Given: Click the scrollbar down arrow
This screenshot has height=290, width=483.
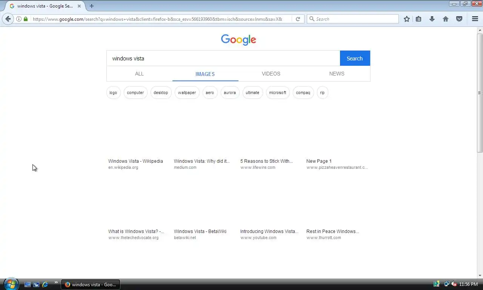Looking at the screenshot, I should pyautogui.click(x=480, y=275).
